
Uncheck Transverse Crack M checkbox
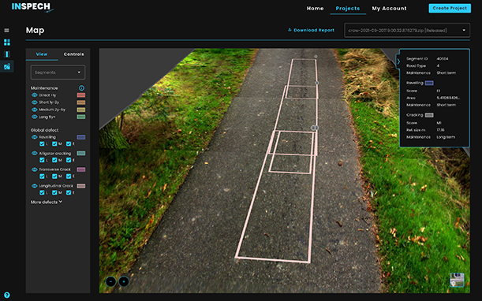pyautogui.click(x=54, y=177)
